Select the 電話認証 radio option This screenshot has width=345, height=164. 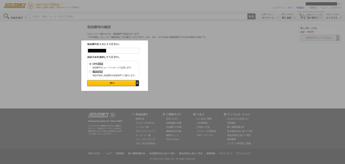click(90, 72)
